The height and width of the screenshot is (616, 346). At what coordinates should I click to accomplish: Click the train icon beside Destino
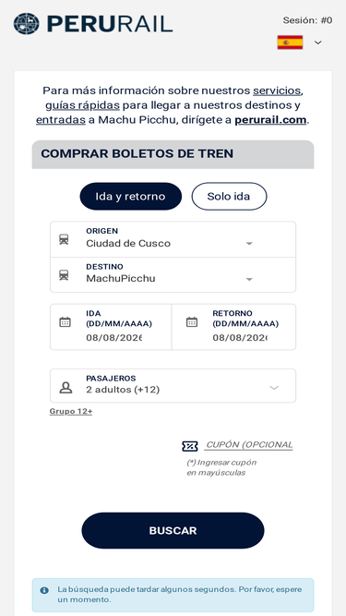coord(64,274)
